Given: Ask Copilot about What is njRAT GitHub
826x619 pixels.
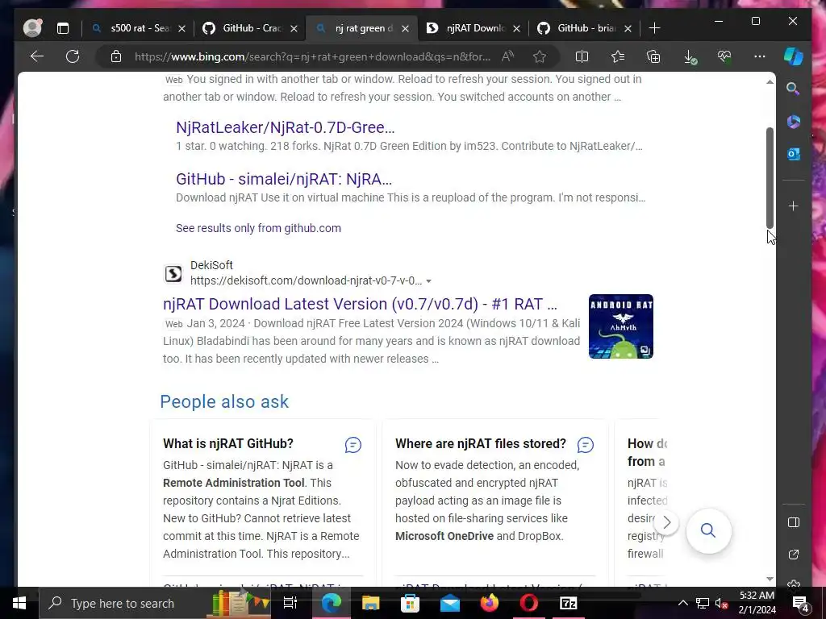Looking at the screenshot, I should pos(353,445).
